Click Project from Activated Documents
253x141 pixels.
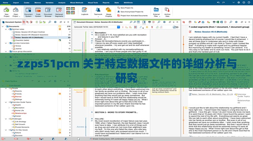[x=132, y=15]
